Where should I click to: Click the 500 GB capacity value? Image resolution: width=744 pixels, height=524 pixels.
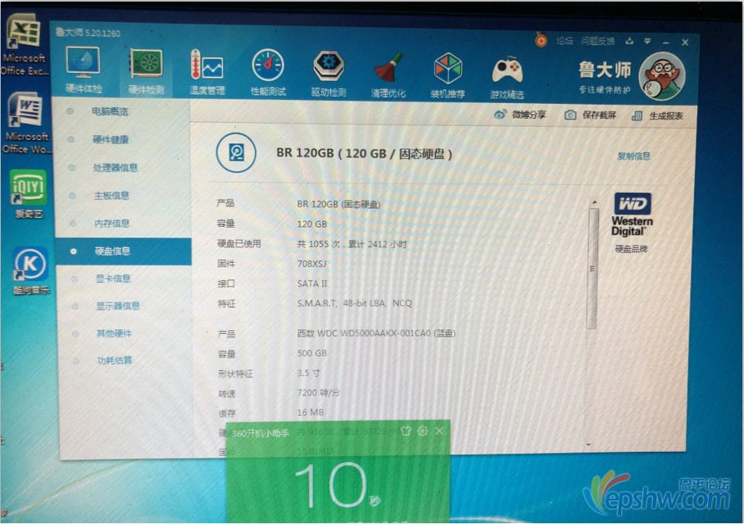click(x=311, y=353)
